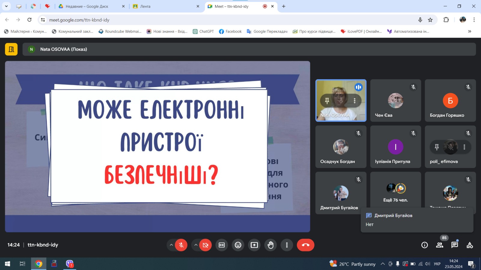Image resolution: width=481 pixels, height=270 pixels.
Task: Turn on the camera
Action: point(206,245)
